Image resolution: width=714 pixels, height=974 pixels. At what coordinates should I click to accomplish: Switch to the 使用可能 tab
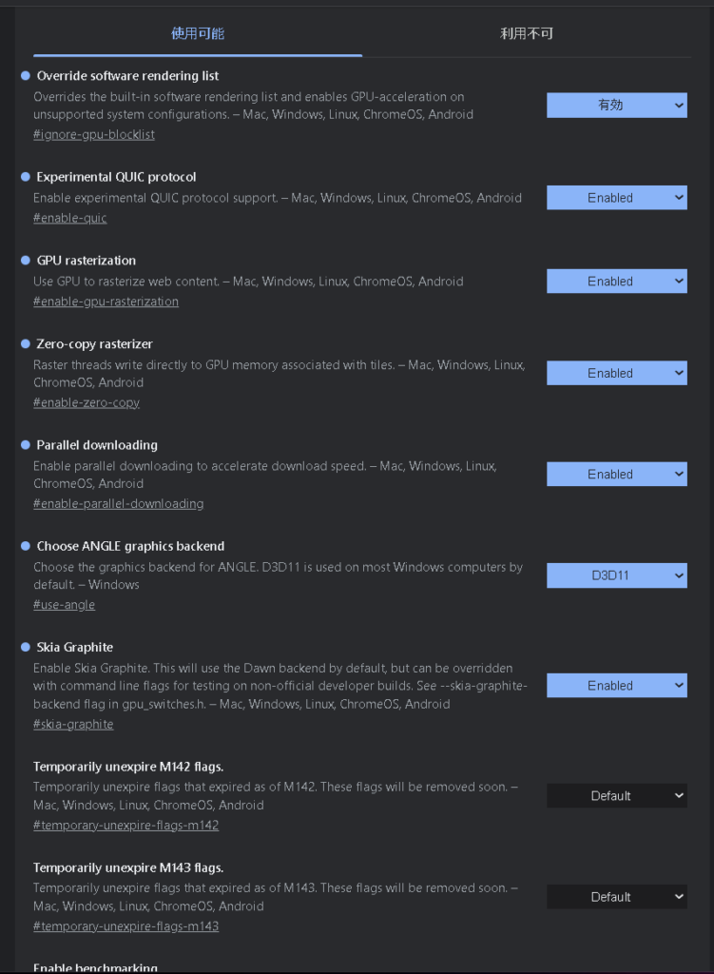click(x=198, y=34)
